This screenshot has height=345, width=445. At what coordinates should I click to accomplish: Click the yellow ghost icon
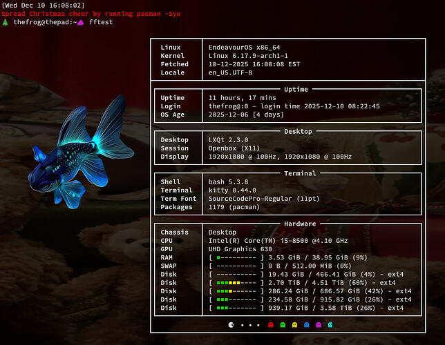pyautogui.click(x=295, y=324)
